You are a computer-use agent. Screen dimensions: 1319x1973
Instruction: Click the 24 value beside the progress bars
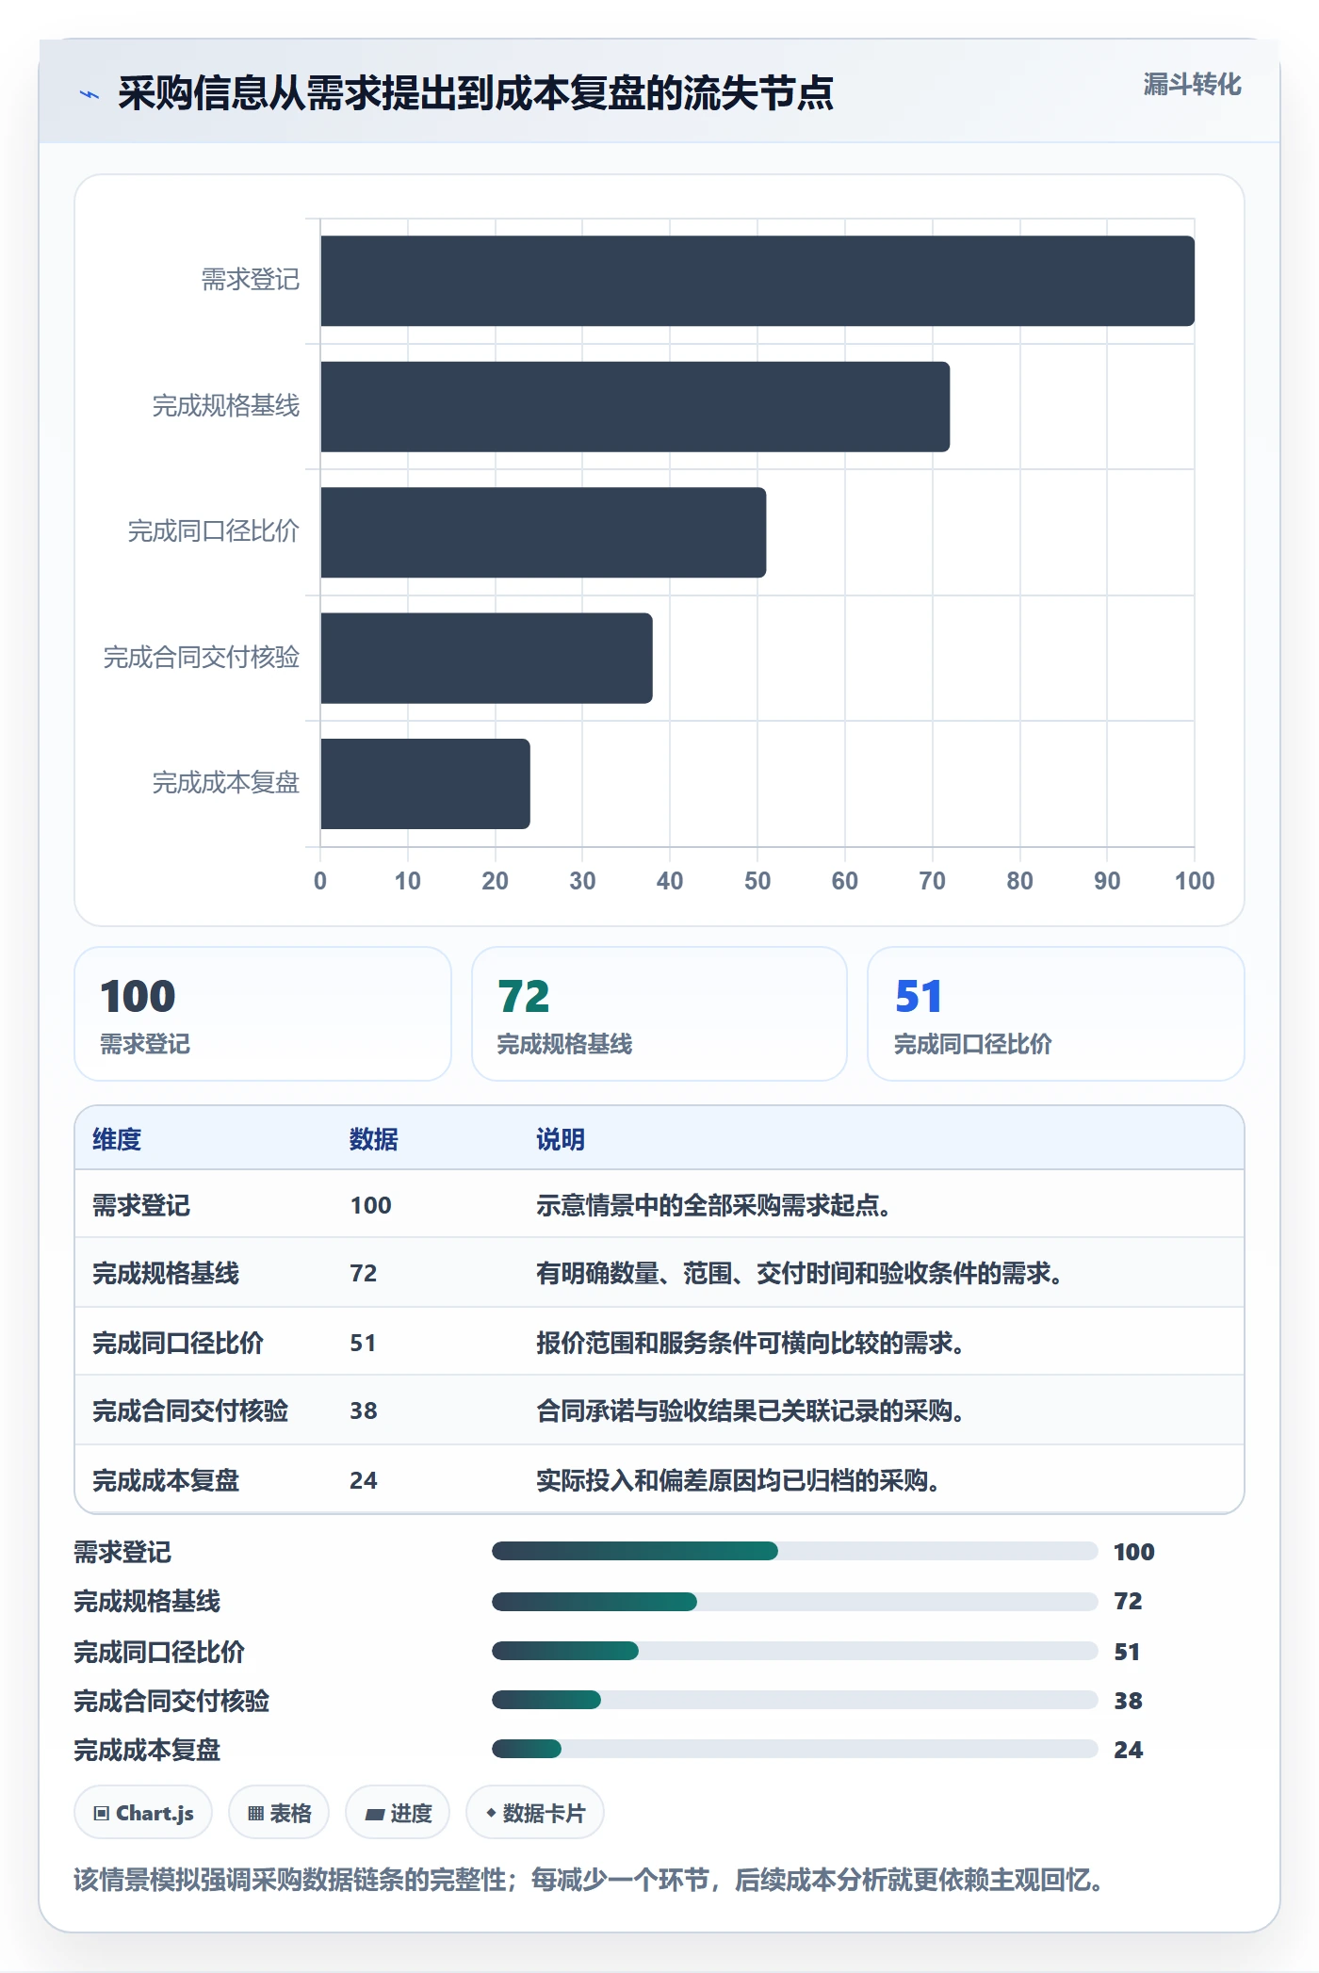1129,1750
